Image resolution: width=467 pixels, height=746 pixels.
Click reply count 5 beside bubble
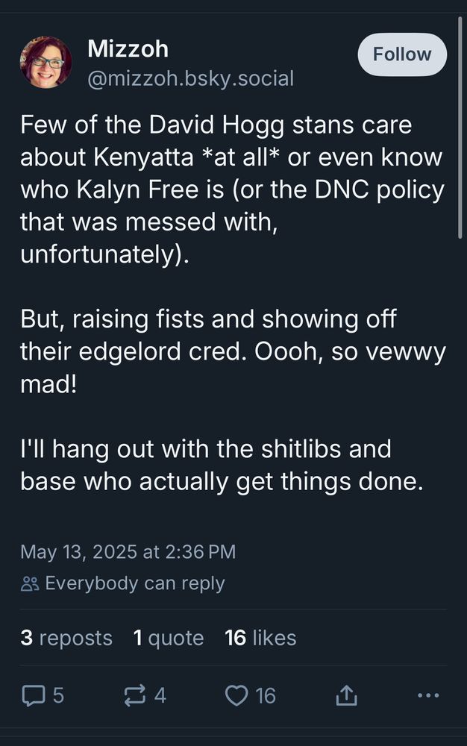click(58, 695)
